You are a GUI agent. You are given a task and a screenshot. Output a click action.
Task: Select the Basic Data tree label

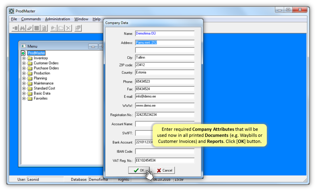[42, 93]
